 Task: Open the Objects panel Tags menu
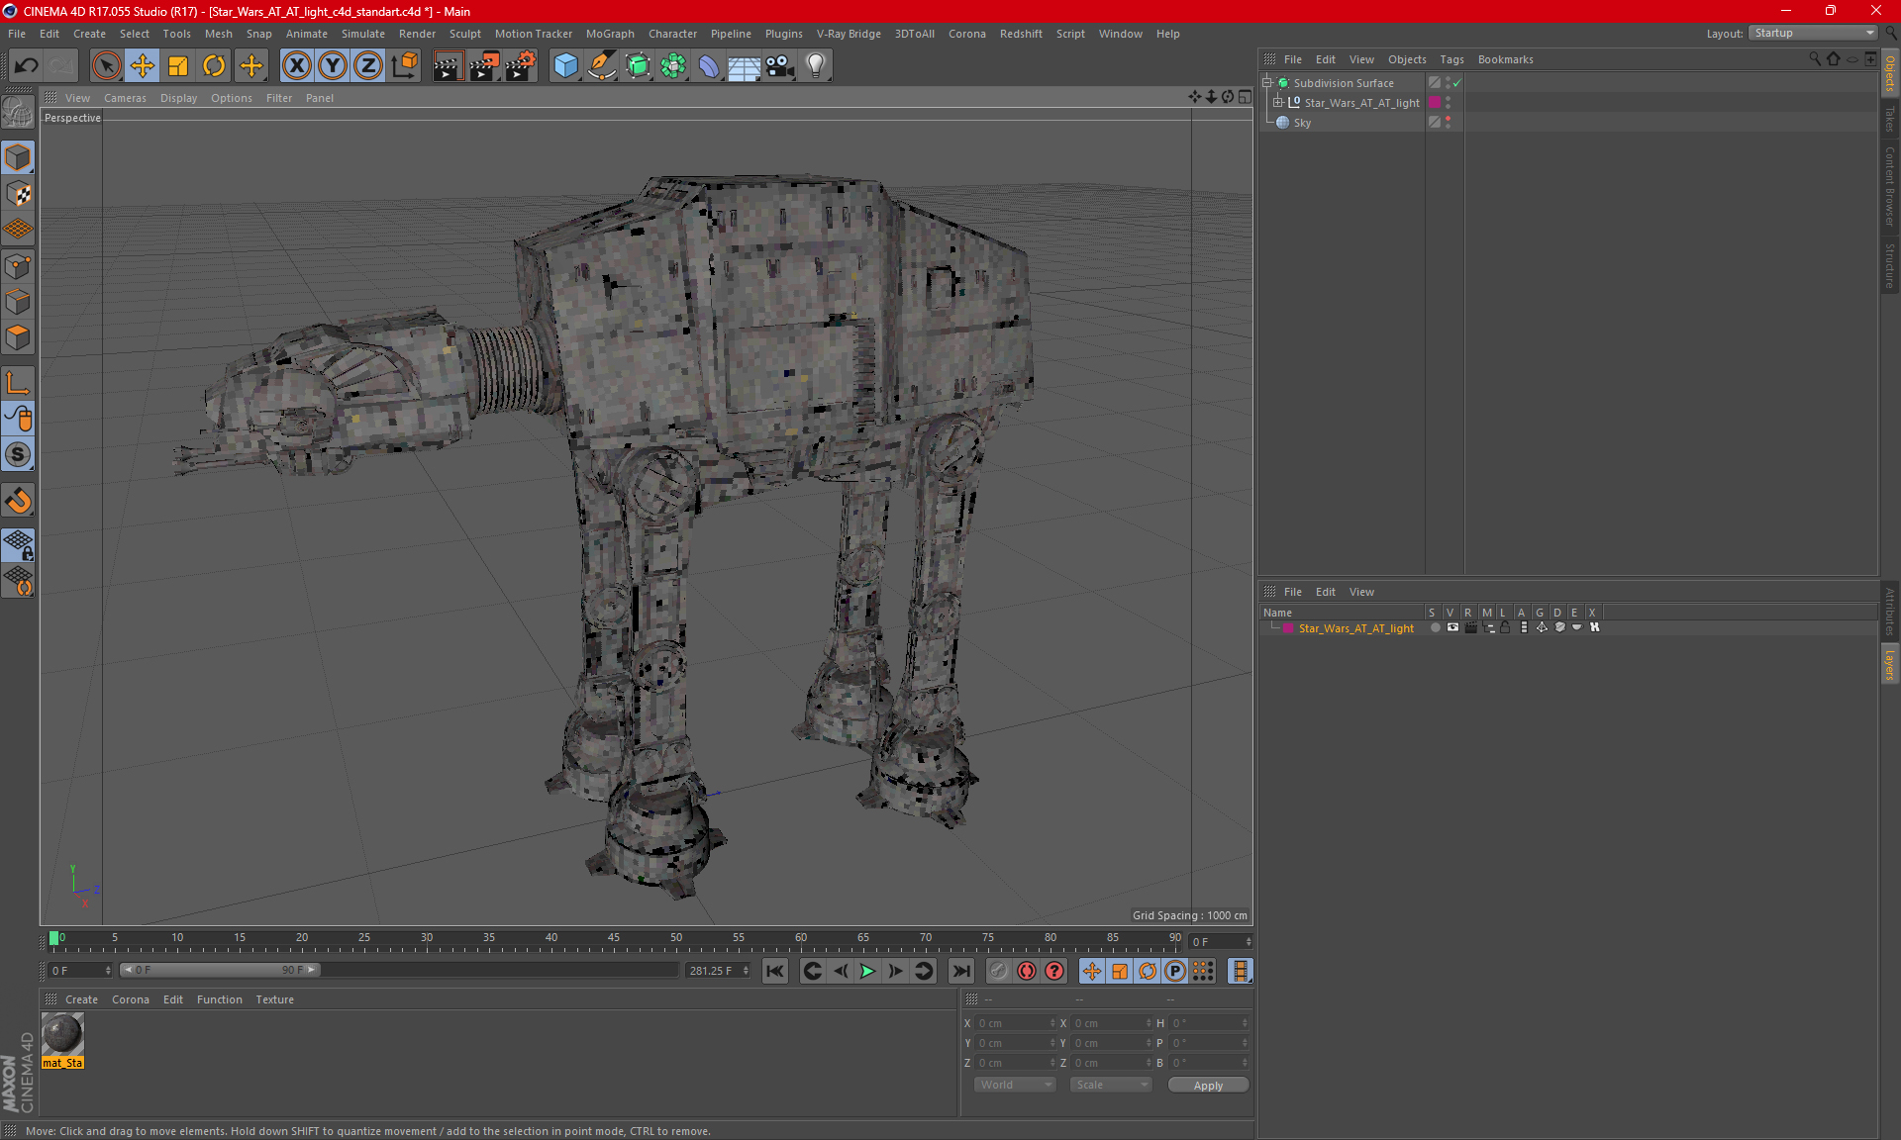pos(1451,59)
